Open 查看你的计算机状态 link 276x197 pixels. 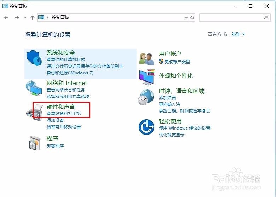[x=66, y=60]
